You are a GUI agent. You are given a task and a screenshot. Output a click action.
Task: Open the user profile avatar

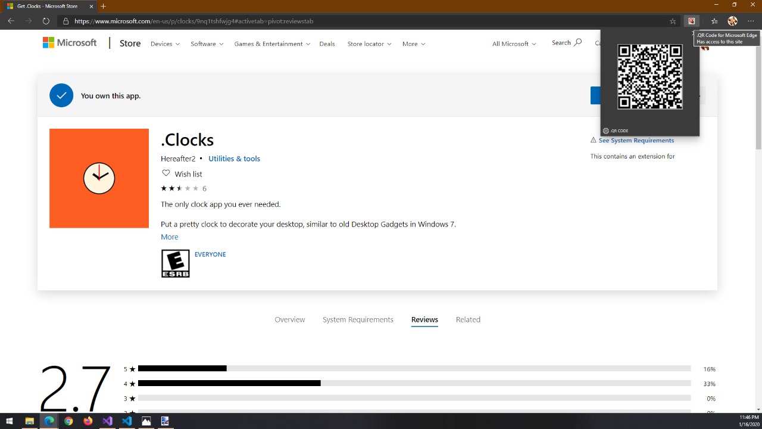coord(733,21)
